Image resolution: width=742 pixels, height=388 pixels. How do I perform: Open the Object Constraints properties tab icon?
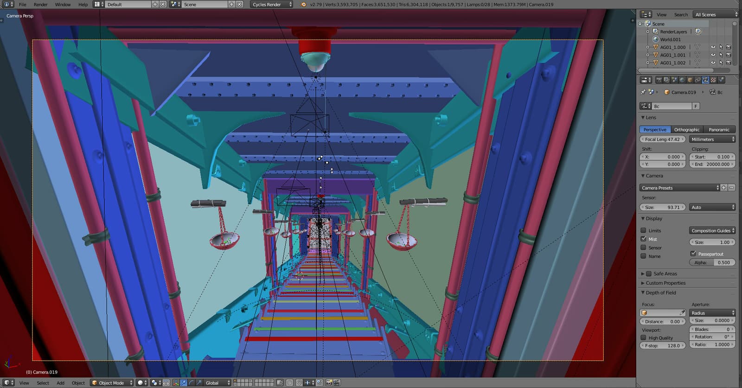(x=698, y=80)
